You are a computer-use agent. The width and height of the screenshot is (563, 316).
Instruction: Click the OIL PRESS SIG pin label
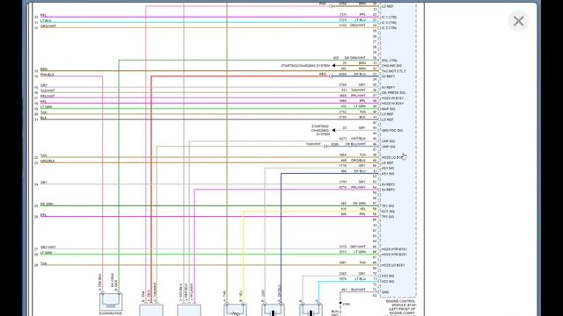393,93
